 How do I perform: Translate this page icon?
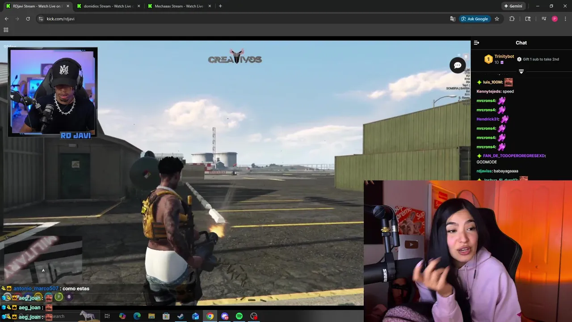point(453,19)
